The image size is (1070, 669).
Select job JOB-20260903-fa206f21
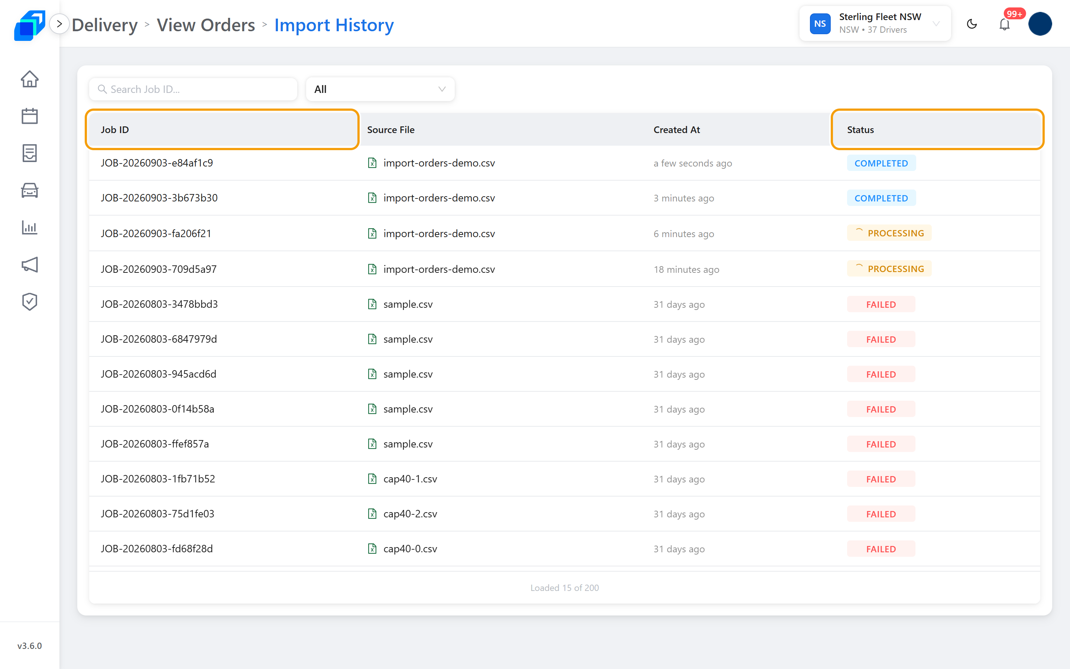point(156,233)
